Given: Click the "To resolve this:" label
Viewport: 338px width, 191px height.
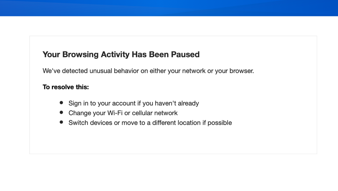Looking at the screenshot, I should pos(66,87).
